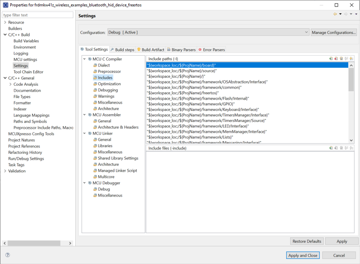This screenshot has height=264, width=360.
Task: Open MCUXpresso Config Tools page
Action: point(31,134)
